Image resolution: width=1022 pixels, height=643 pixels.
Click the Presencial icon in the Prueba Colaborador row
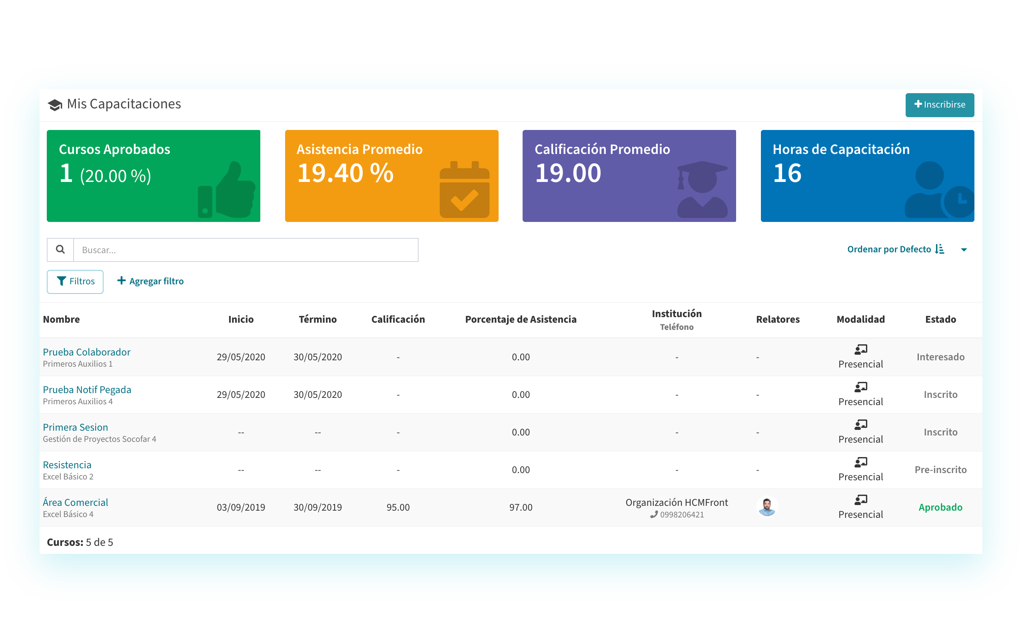click(860, 349)
